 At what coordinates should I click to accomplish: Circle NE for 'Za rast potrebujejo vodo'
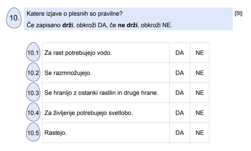(x=200, y=53)
